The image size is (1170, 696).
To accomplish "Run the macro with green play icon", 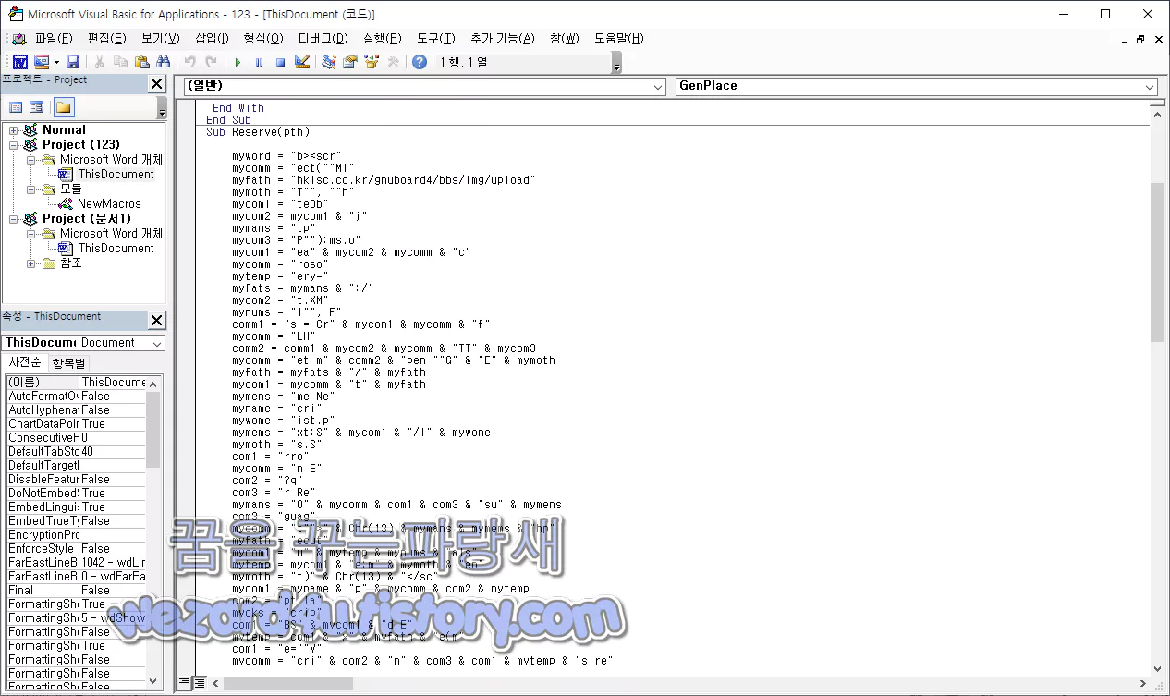I will coord(238,62).
